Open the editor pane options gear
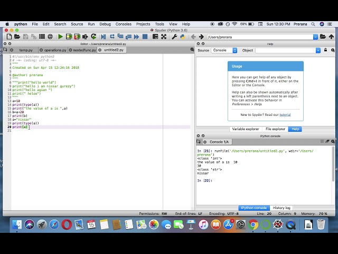Image resolution: width=338 pixels, height=254 pixels. tap(192, 50)
